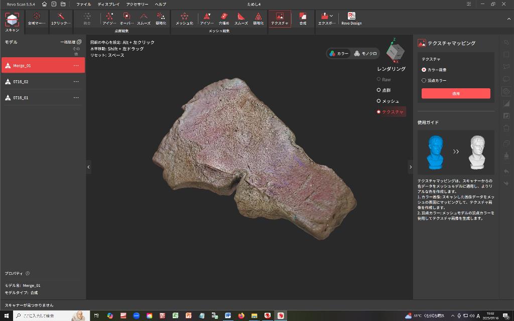Open options menu for 0716_01
The width and height of the screenshot is (514, 321).
tap(76, 98)
